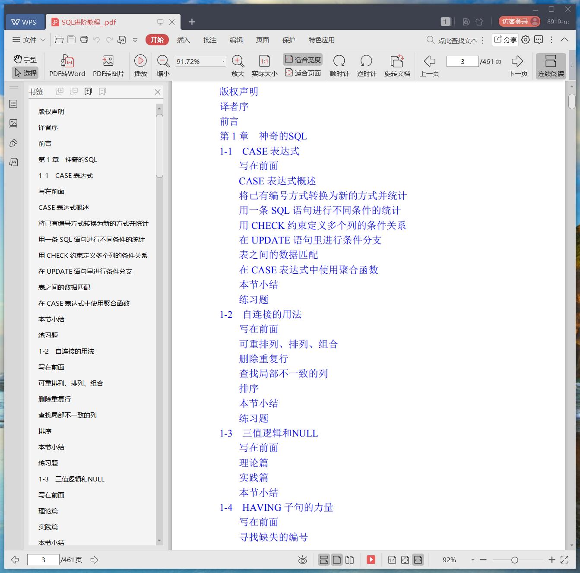Click the export-to-Word icon in quick access bar
The height and width of the screenshot is (573, 580).
coord(122,40)
